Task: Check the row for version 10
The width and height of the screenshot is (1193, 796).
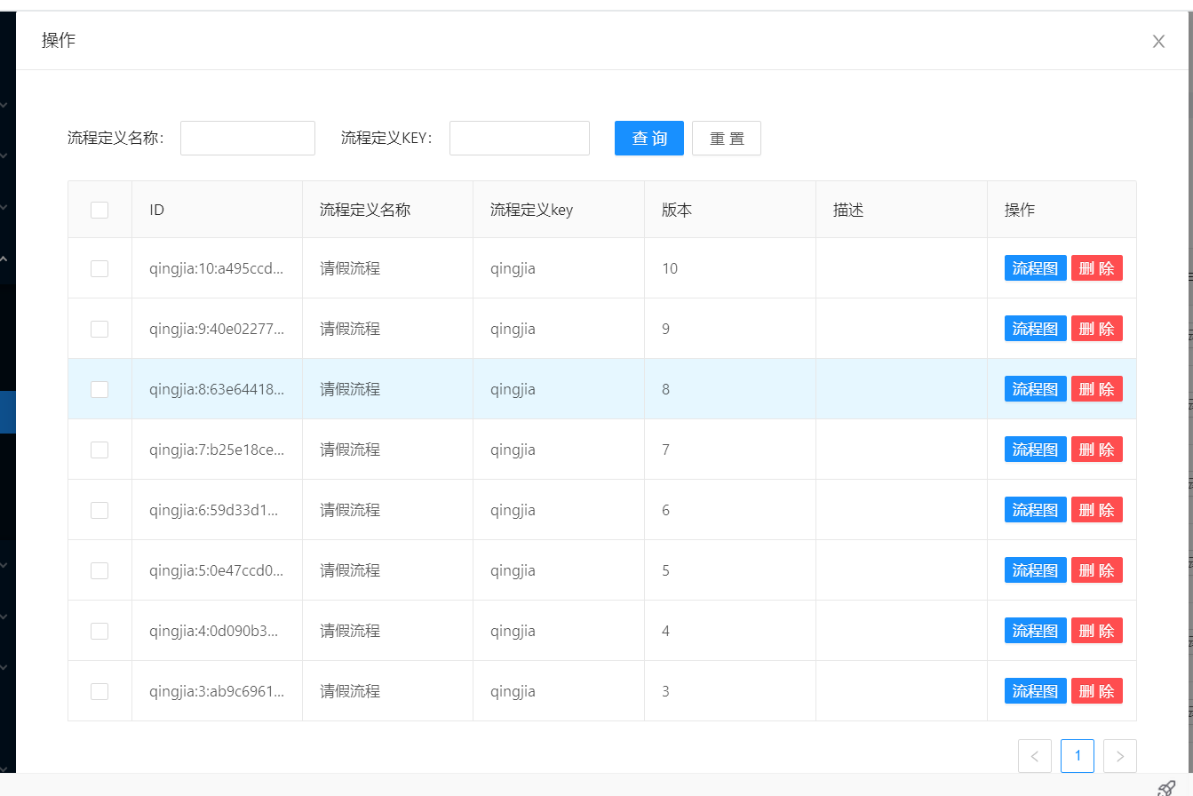Action: pyautogui.click(x=99, y=268)
